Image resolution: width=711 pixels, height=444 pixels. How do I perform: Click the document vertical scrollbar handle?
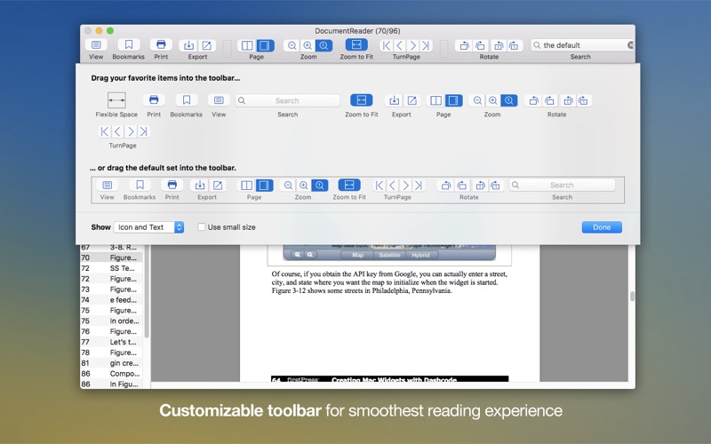click(632, 297)
